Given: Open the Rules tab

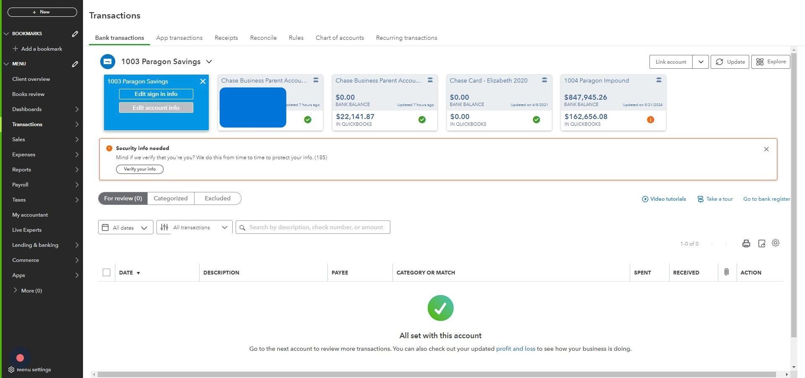Looking at the screenshot, I should [296, 38].
